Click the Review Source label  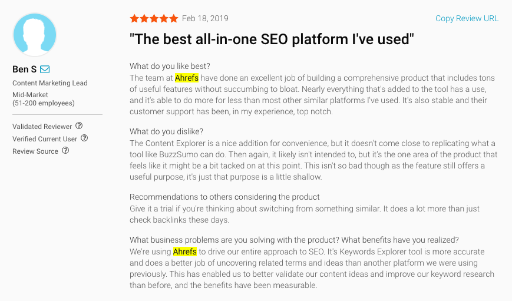35,151
